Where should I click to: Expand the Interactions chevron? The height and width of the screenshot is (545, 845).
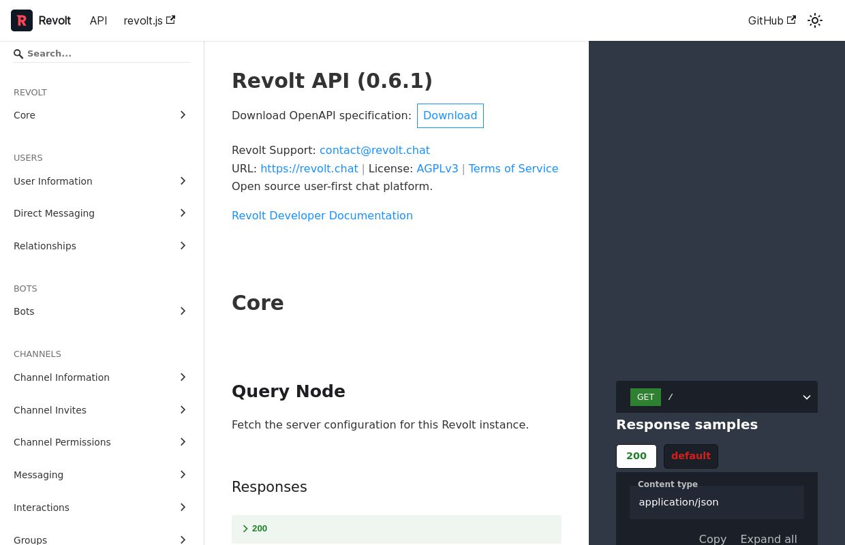[183, 507]
